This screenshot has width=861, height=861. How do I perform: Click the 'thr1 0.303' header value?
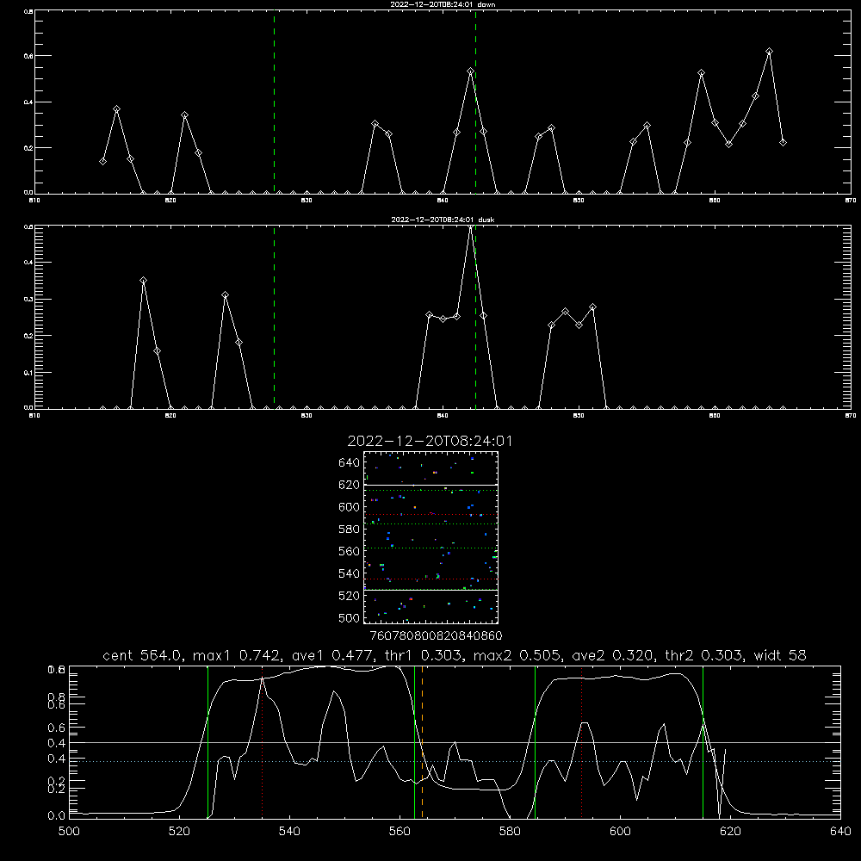point(422,655)
